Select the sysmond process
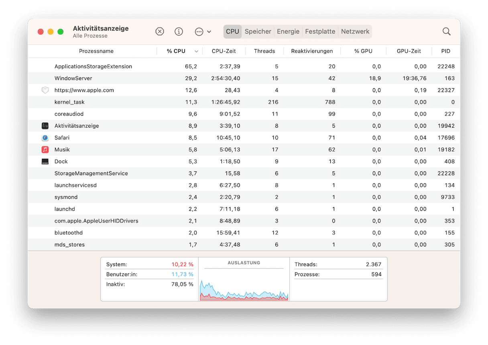Viewport: 488px width, 345px height. coord(66,197)
